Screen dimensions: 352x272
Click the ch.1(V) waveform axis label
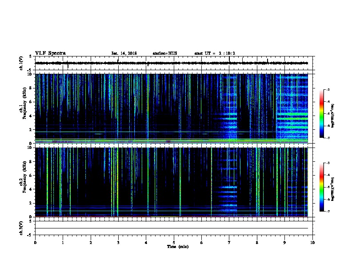point(21,63)
